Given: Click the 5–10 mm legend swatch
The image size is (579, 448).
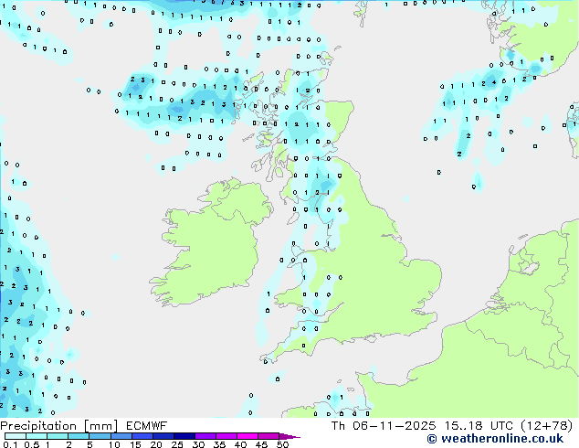Looking at the screenshot, I should pos(100,436).
